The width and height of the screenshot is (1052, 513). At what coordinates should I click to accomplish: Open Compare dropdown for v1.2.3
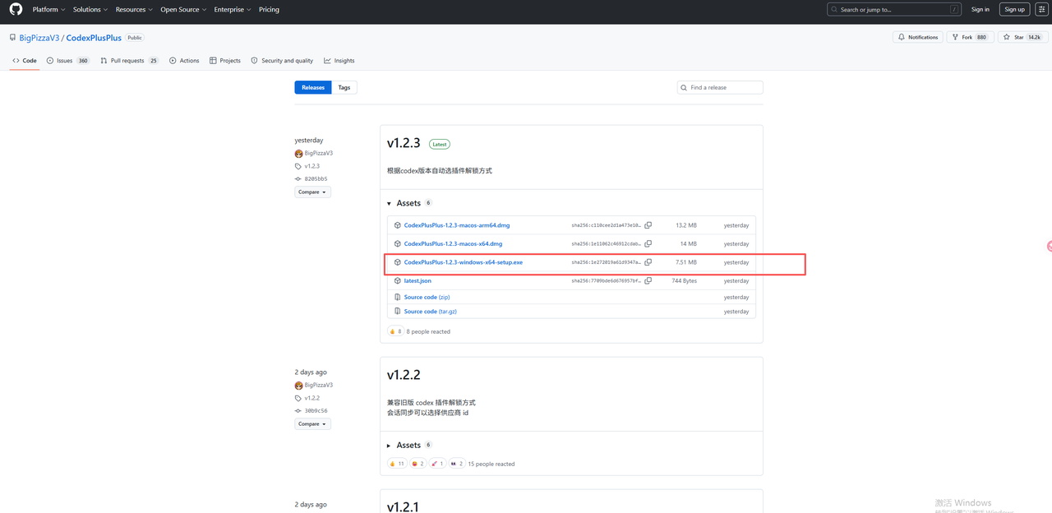click(x=312, y=192)
